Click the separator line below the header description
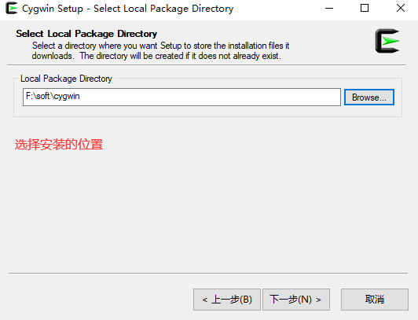The image size is (418, 320). [207, 64]
